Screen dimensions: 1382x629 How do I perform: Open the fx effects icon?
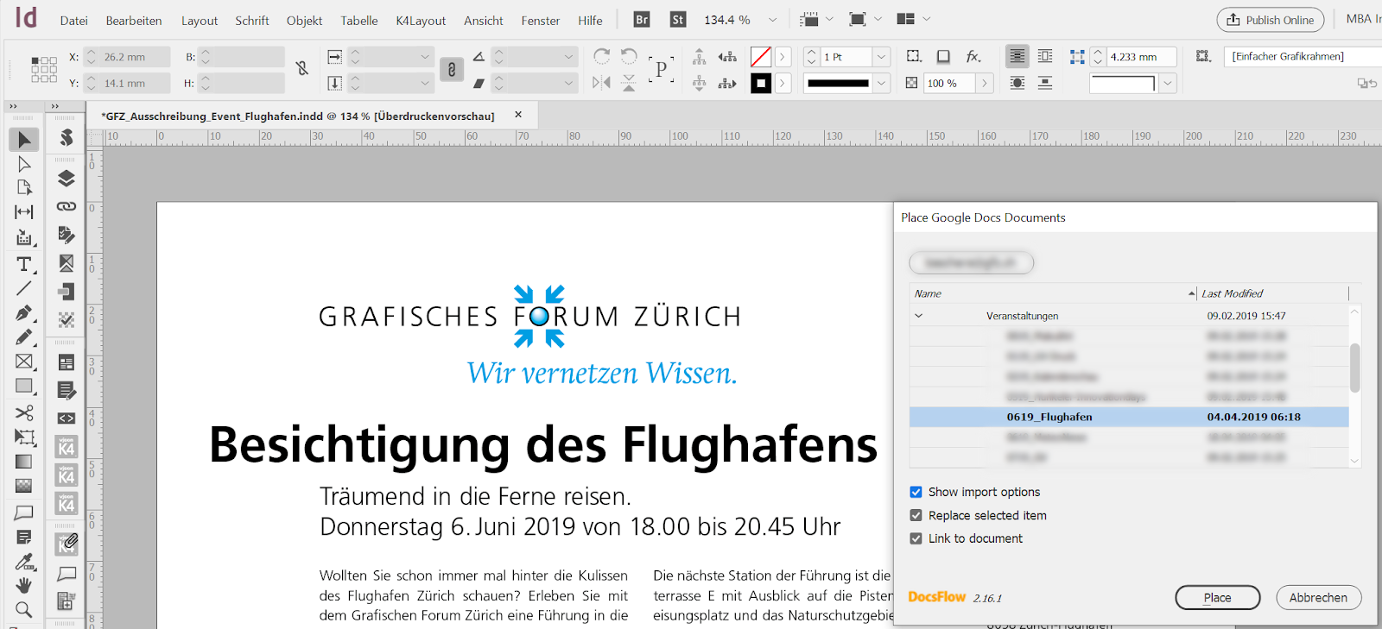coord(973,56)
